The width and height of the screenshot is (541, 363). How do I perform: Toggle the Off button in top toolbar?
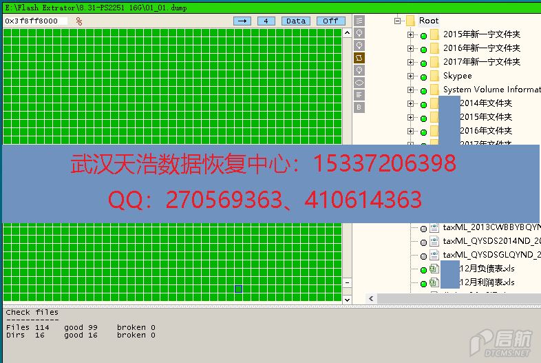pyautogui.click(x=331, y=21)
